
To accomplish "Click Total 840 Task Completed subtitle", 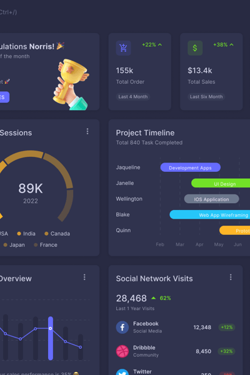I will point(149,142).
